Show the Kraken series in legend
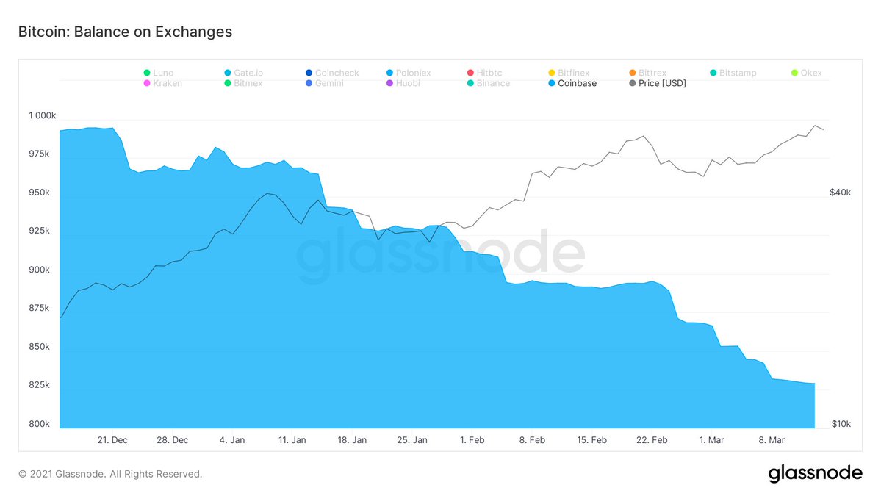The image size is (881, 496). coord(168,83)
